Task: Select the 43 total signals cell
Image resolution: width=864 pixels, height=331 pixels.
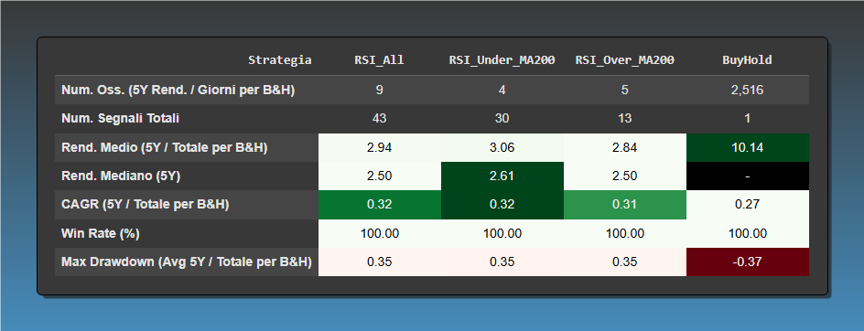Action: 380,119
